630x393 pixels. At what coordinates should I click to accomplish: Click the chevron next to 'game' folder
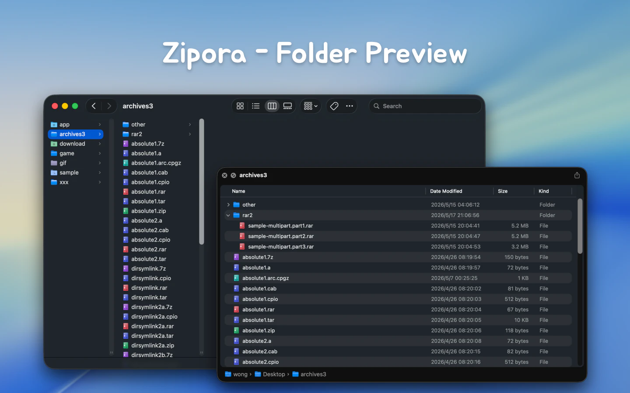[x=100, y=153]
